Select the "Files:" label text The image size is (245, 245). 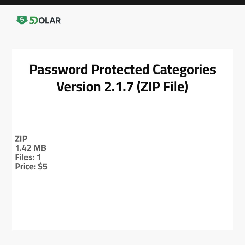25,157
